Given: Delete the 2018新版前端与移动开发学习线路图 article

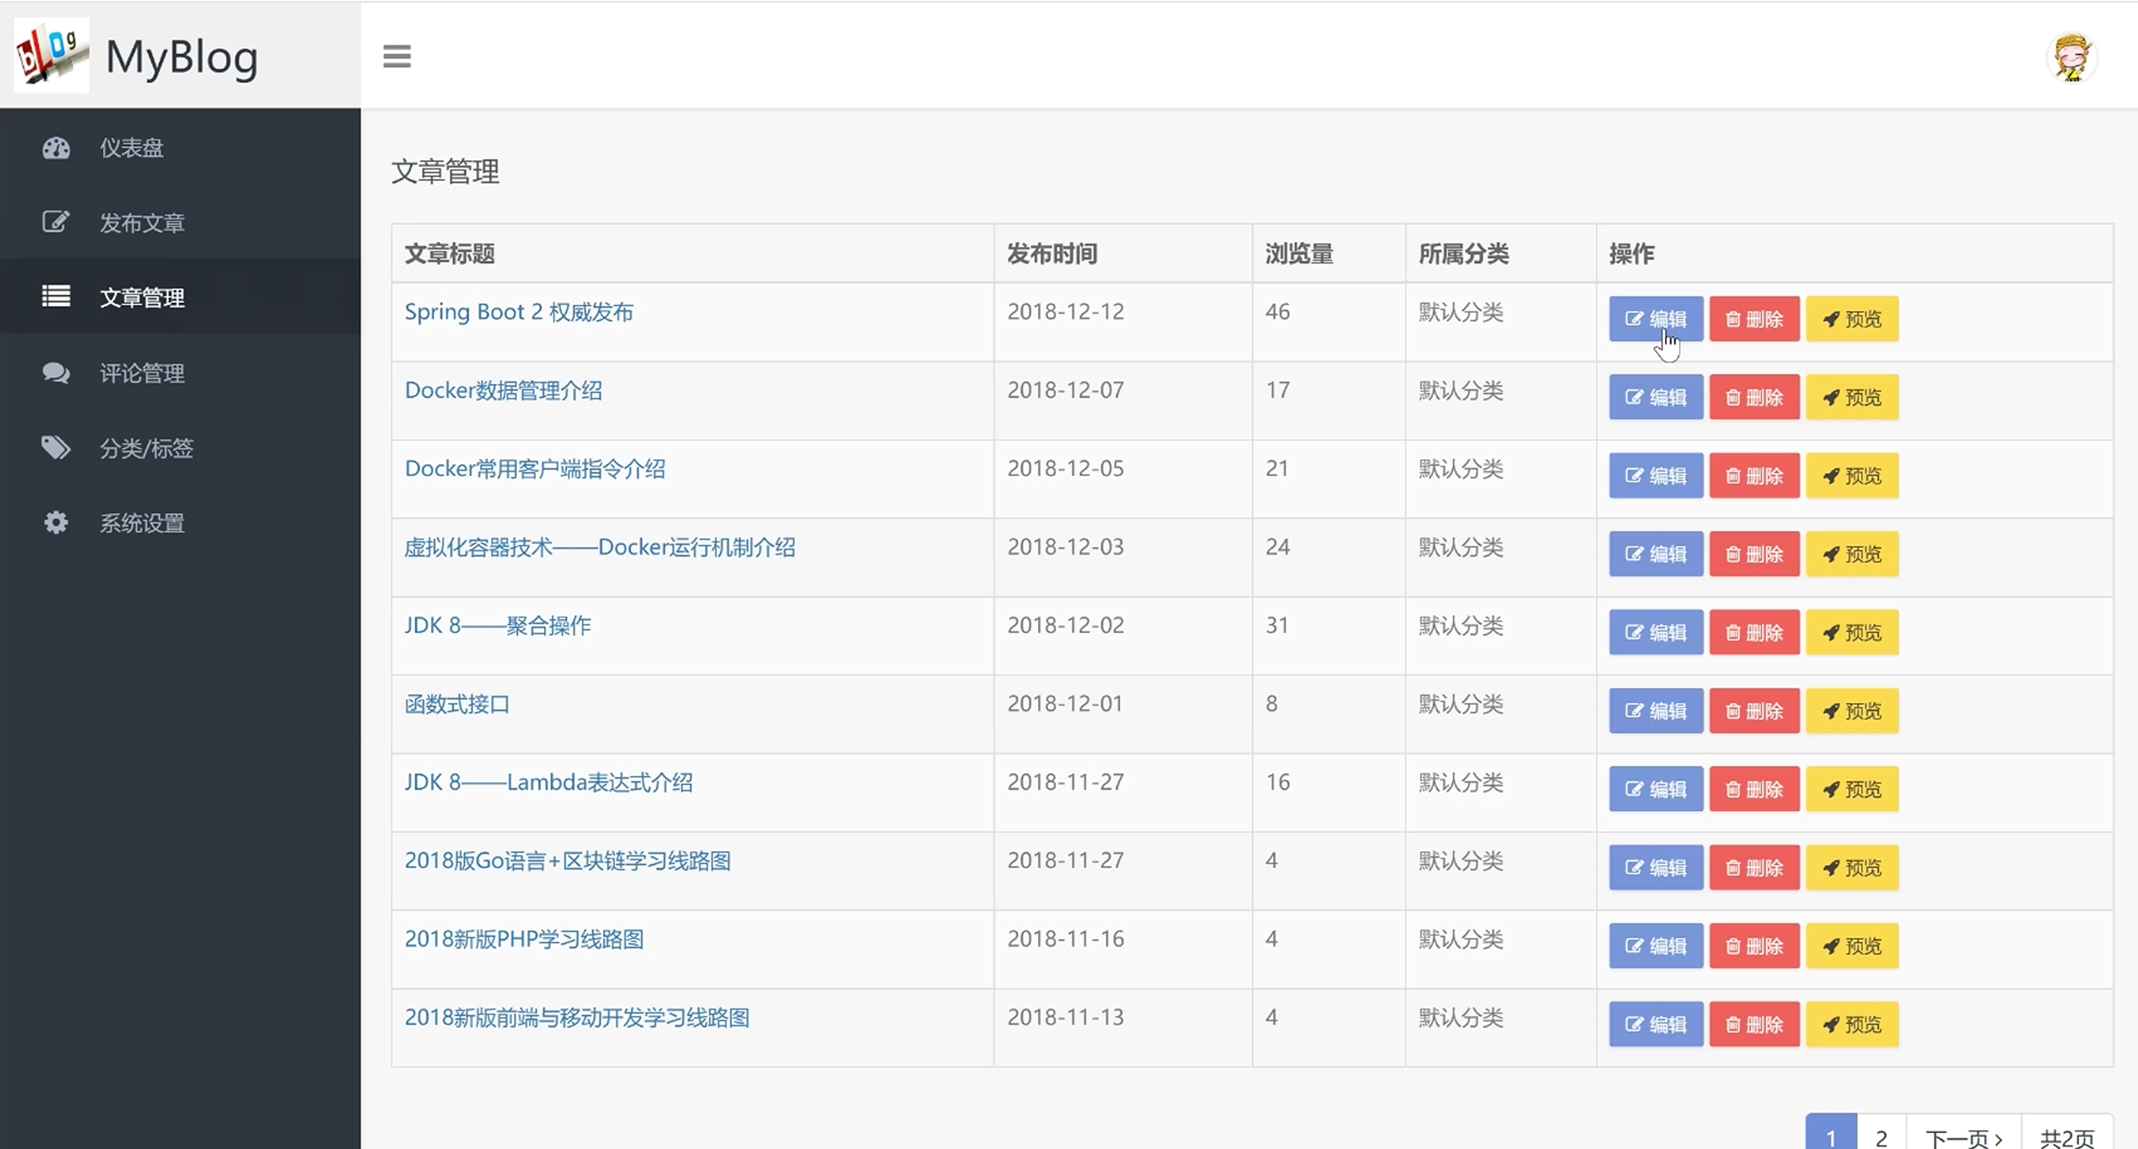Looking at the screenshot, I should pos(1754,1025).
